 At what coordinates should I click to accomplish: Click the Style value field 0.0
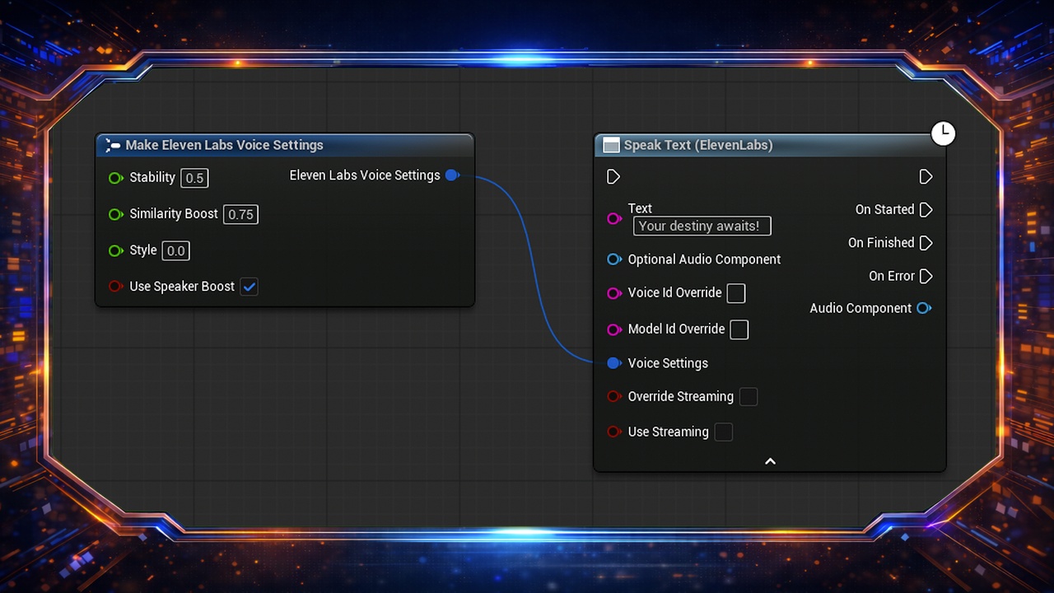tap(175, 250)
